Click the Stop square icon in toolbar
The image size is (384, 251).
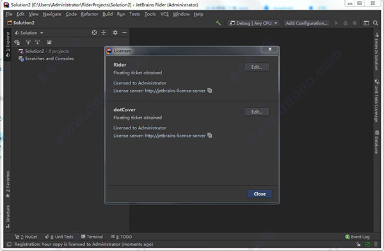(x=355, y=23)
